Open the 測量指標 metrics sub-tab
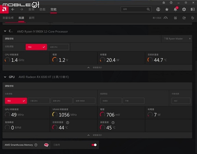Image resolution: width=197 pixels, height=154 pixels. 8,18
